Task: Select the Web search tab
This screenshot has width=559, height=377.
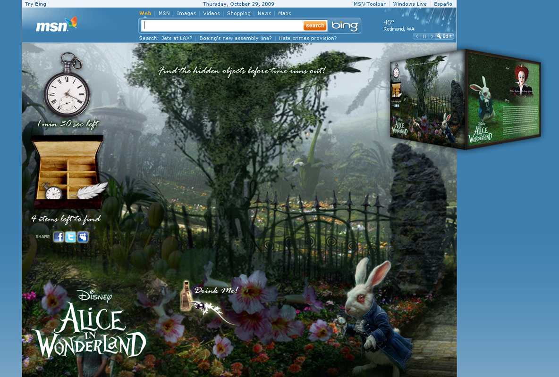Action: (145, 14)
